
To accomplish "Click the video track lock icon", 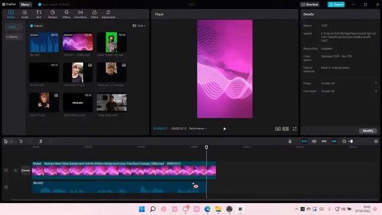I will tap(6, 170).
